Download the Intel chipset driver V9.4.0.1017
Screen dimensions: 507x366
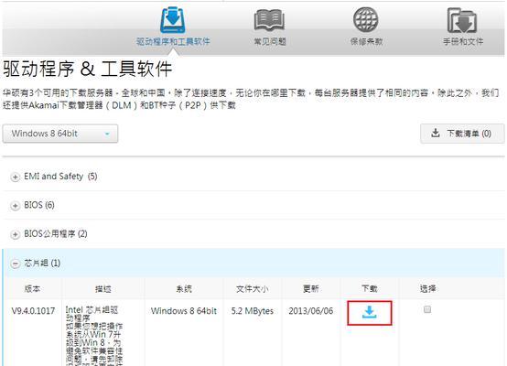click(369, 313)
